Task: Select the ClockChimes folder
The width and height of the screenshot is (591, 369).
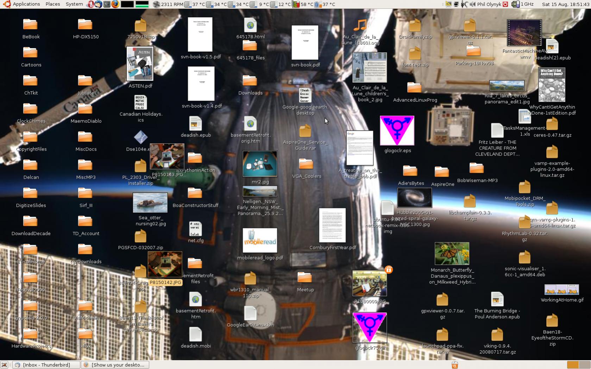Action: pyautogui.click(x=31, y=113)
